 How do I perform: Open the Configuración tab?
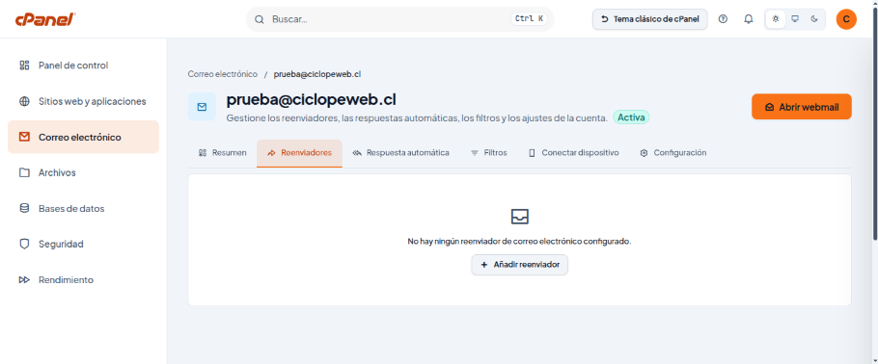[x=673, y=153]
